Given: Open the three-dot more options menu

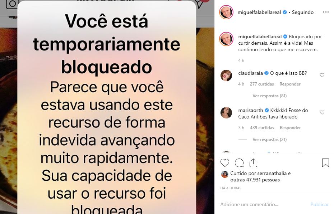Looking at the screenshot, I should (326, 12).
